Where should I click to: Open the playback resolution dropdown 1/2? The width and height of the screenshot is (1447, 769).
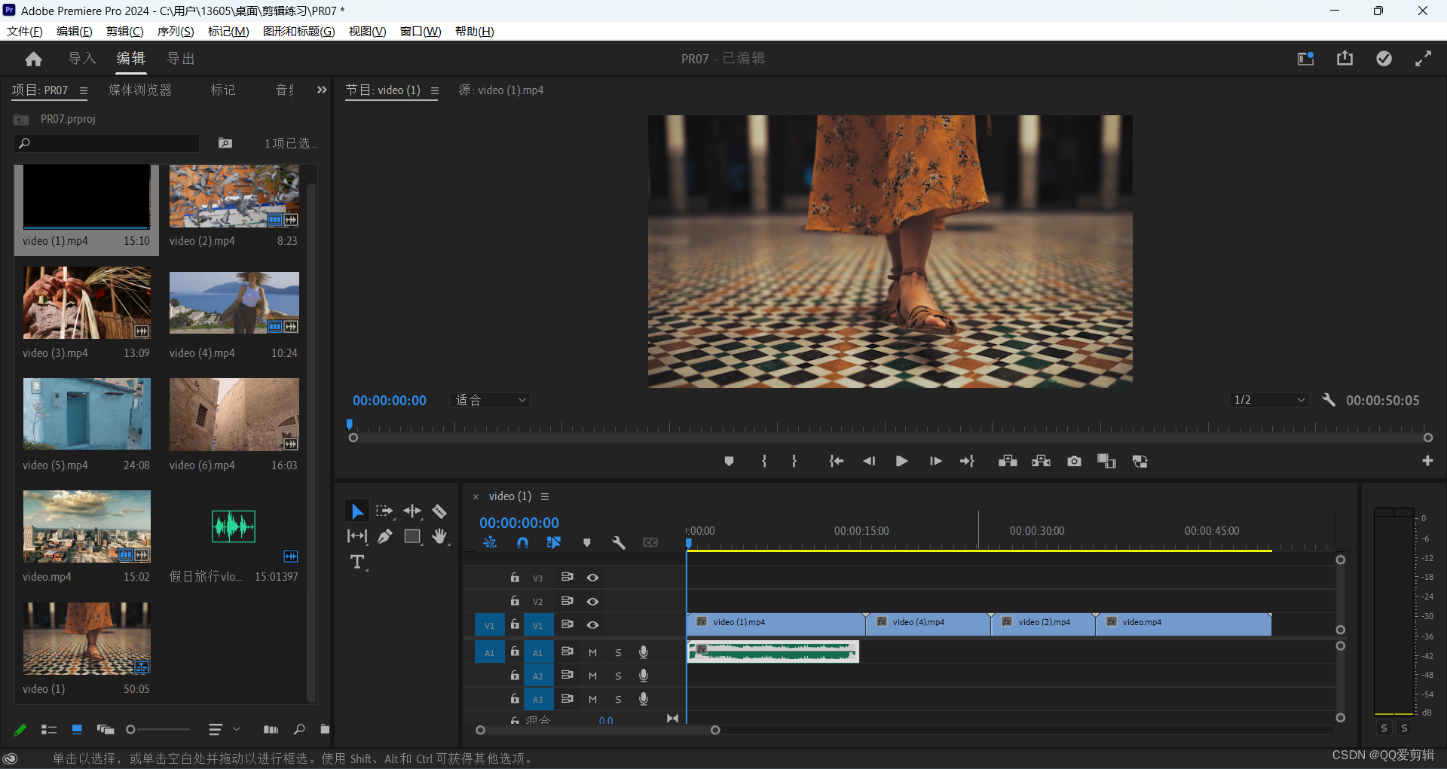pyautogui.click(x=1269, y=400)
